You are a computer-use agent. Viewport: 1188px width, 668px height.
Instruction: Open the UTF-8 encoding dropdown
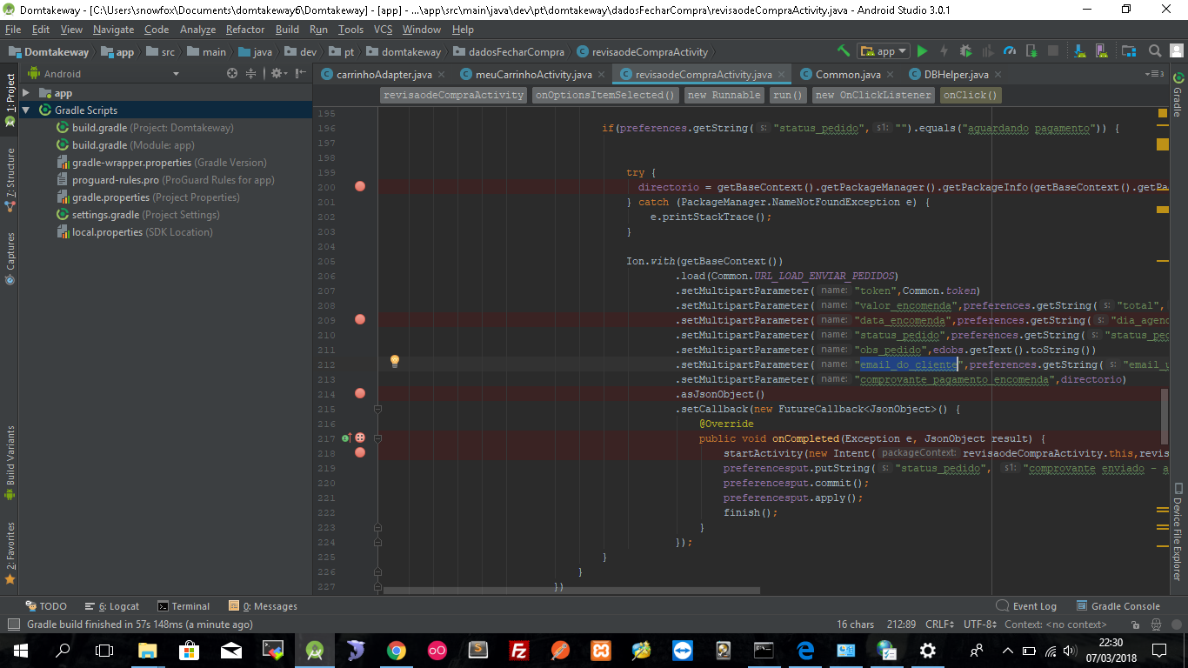pos(982,625)
